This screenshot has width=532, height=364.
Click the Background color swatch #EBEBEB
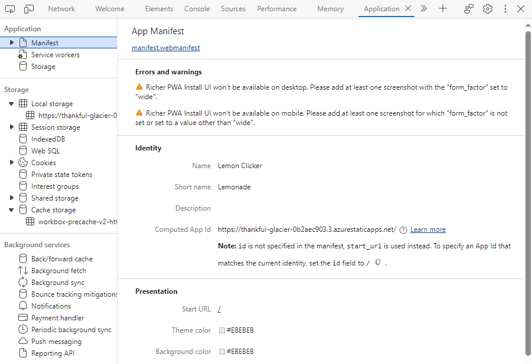222,352
